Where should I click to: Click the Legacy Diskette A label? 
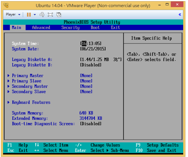click(32, 60)
